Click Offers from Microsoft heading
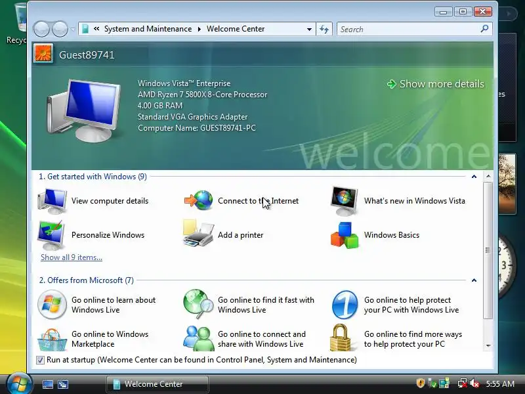 tap(87, 280)
